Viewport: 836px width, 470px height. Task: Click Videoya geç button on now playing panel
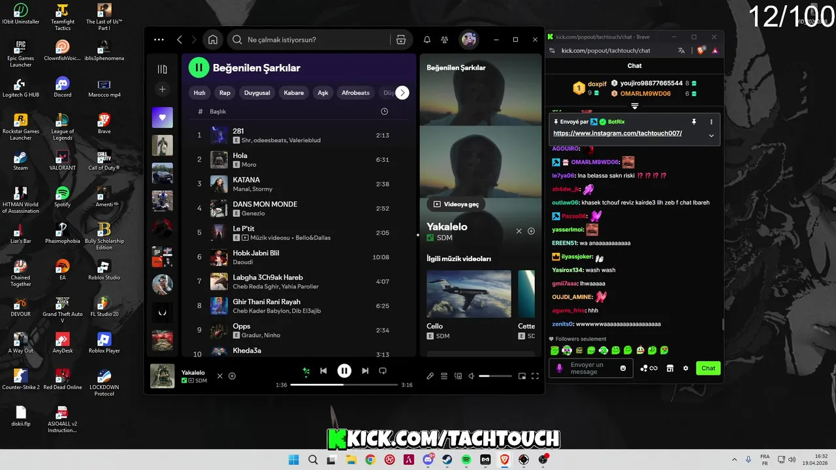tap(456, 204)
